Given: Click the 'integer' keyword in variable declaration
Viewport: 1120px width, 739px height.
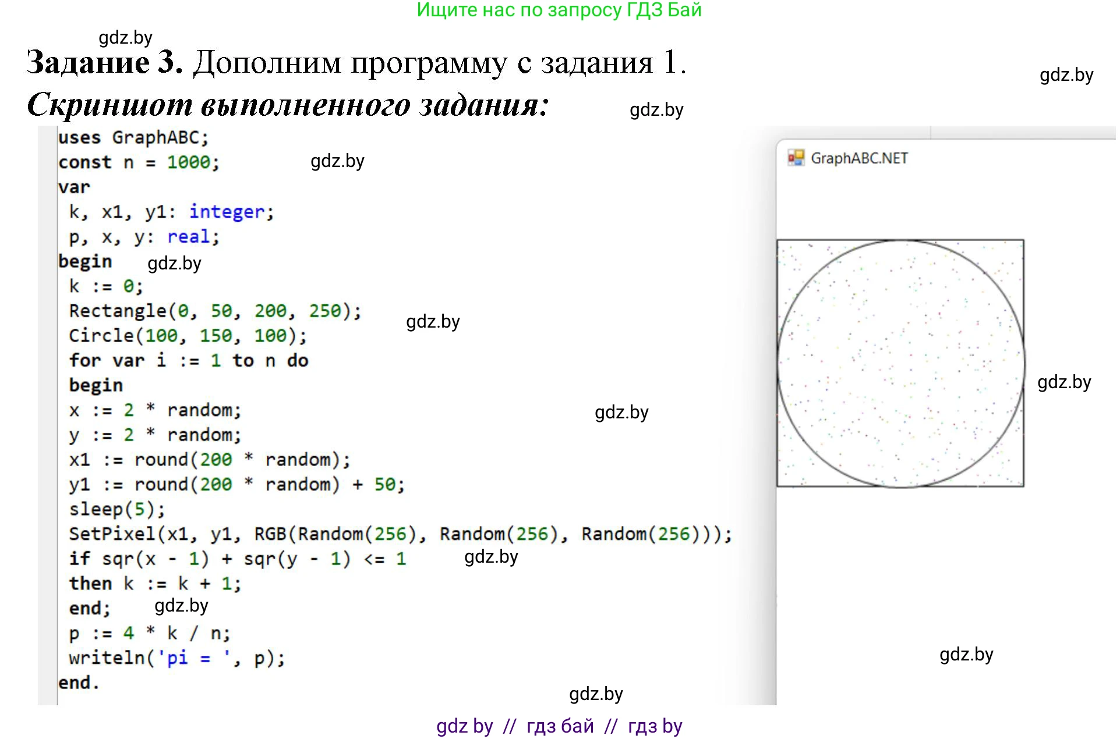Looking at the screenshot, I should (227, 212).
